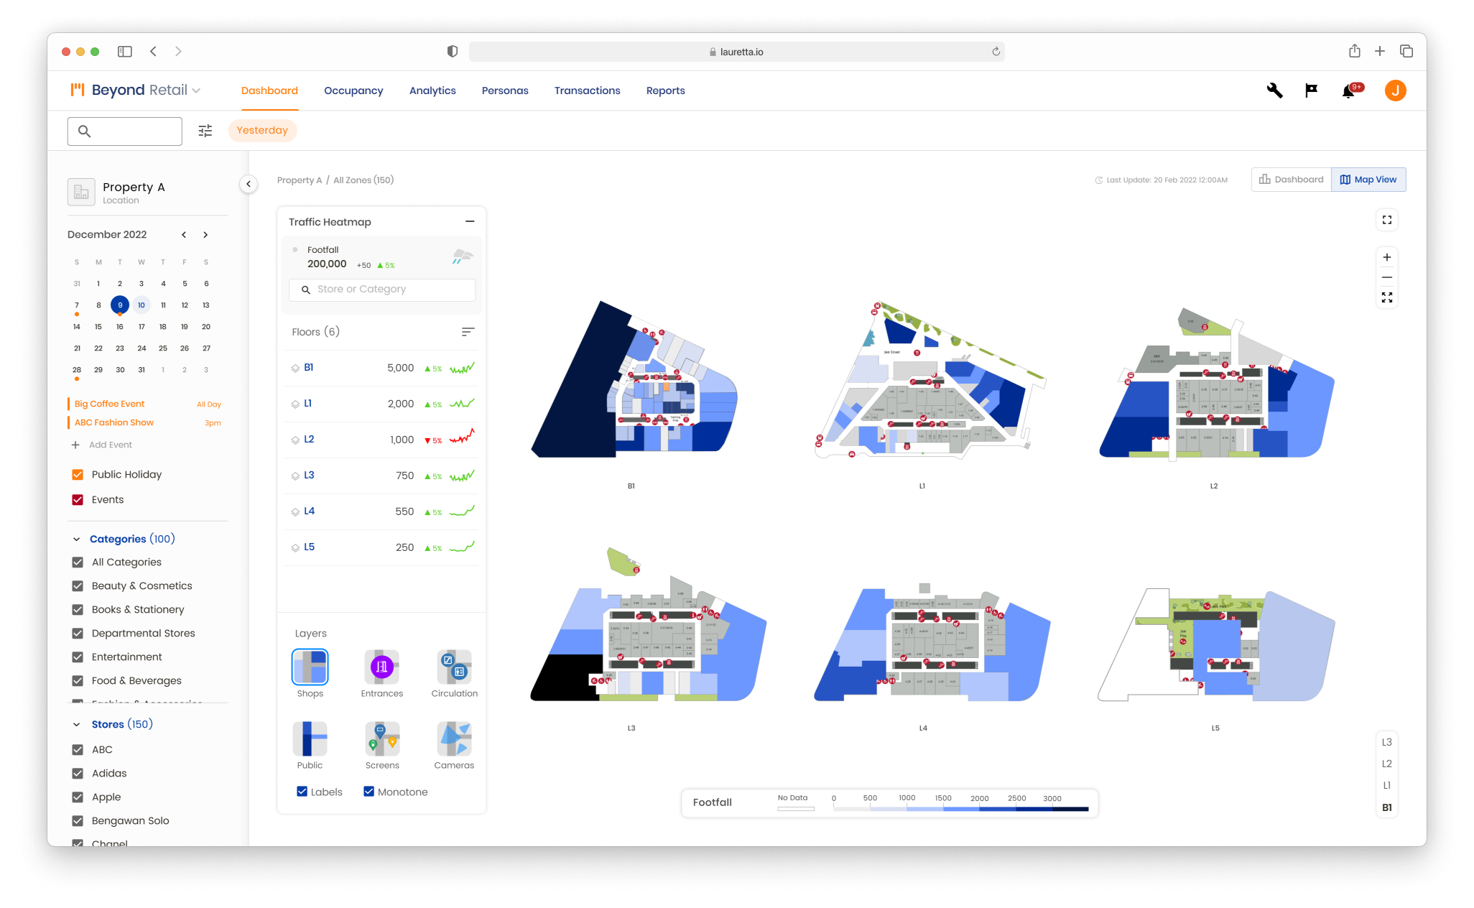The image size is (1474, 908).
Task: Toggle the Public Holiday checkbox
Action: tap(78, 475)
